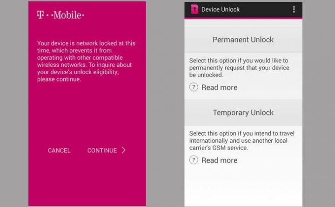Choose the Temporary Unlock option

point(243,113)
